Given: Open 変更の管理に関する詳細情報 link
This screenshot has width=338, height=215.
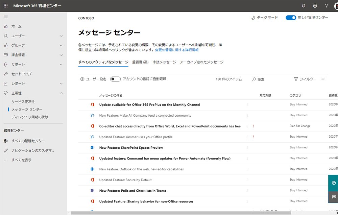Looking at the screenshot, I should pos(177,50).
